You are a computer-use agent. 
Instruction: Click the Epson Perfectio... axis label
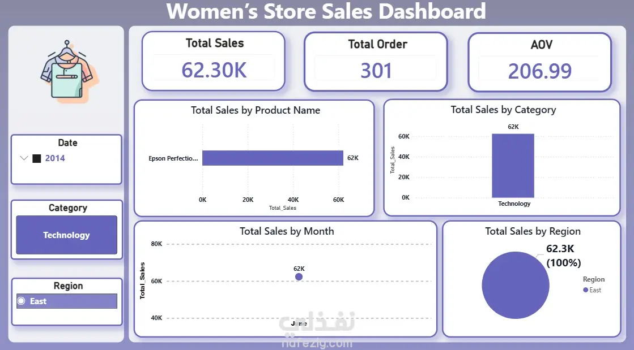pyautogui.click(x=173, y=158)
